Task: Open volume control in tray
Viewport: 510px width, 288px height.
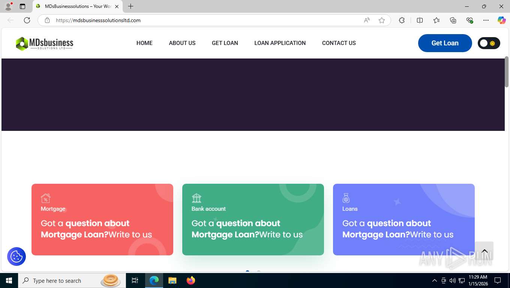Action: [453, 280]
